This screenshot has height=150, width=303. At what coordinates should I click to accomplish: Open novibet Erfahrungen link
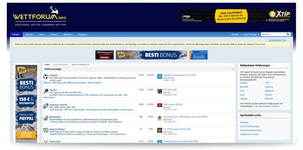244,83
